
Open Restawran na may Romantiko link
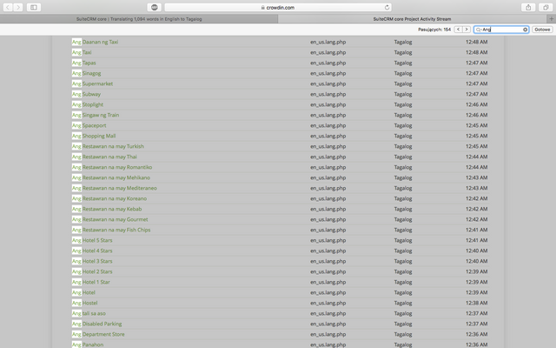(112, 167)
